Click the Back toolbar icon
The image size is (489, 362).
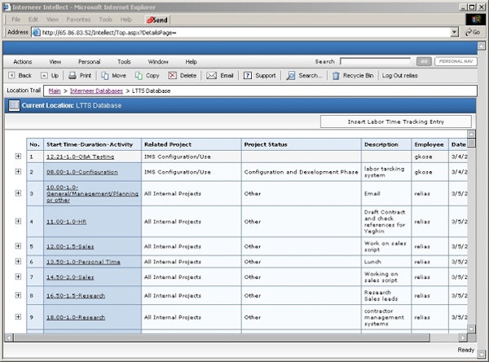click(12, 75)
